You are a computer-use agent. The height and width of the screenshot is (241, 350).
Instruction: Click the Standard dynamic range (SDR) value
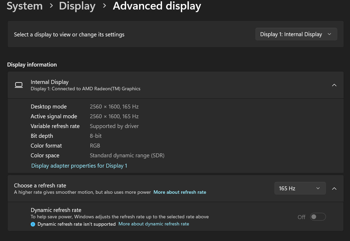(x=127, y=155)
